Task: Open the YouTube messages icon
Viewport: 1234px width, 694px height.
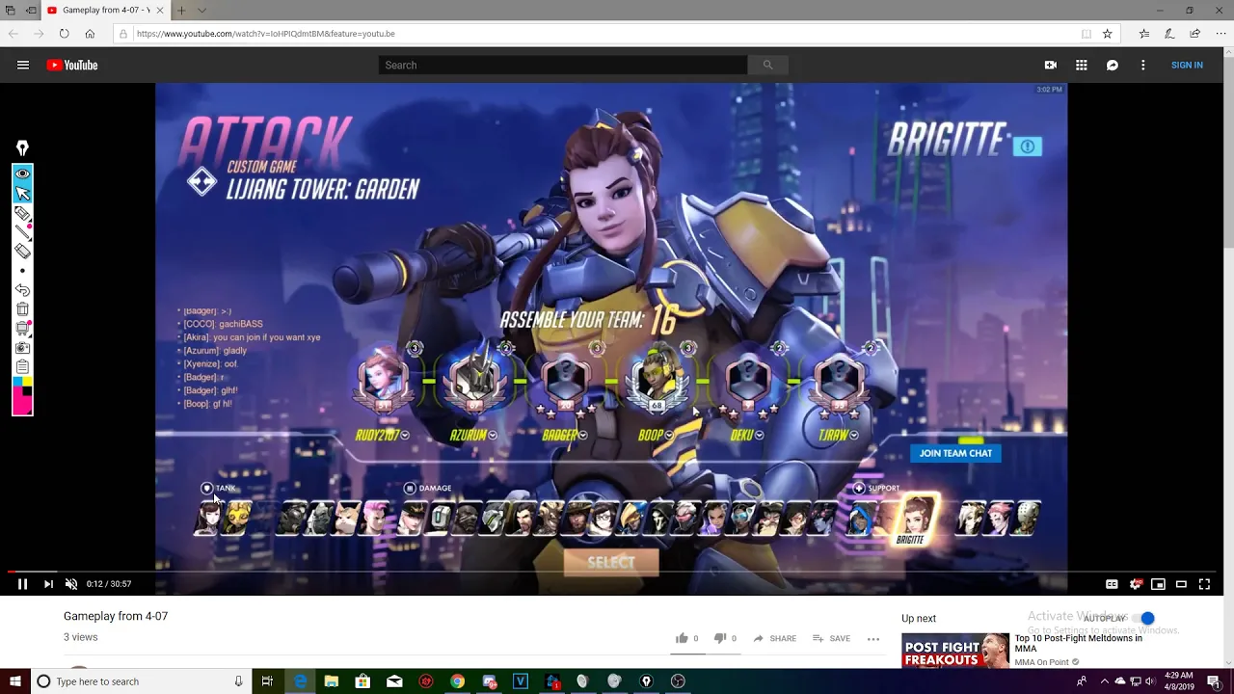Action: [1113, 66]
